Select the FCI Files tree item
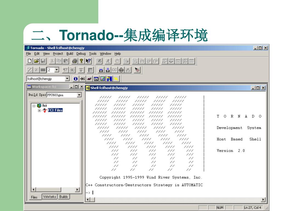This screenshot has height=211, width=281. tap(55, 110)
